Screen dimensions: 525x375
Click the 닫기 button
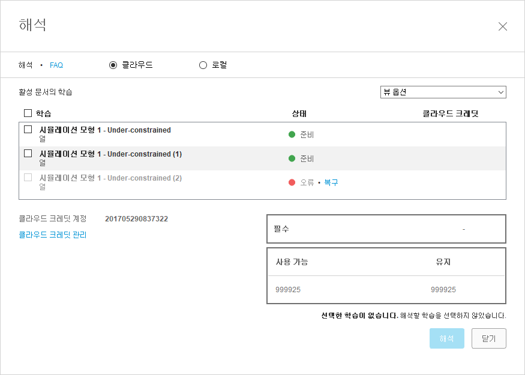(x=488, y=338)
